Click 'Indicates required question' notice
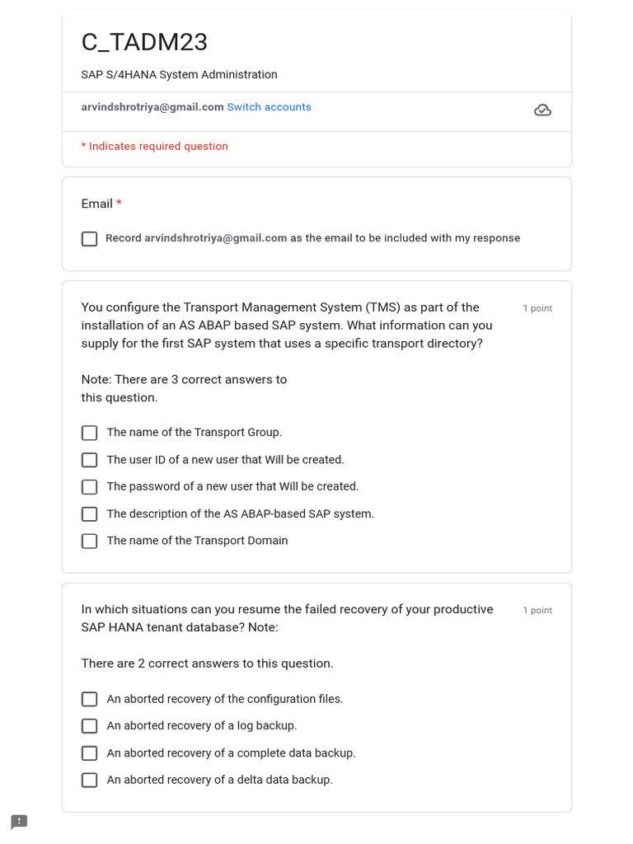The height and width of the screenshot is (844, 633). tap(155, 147)
